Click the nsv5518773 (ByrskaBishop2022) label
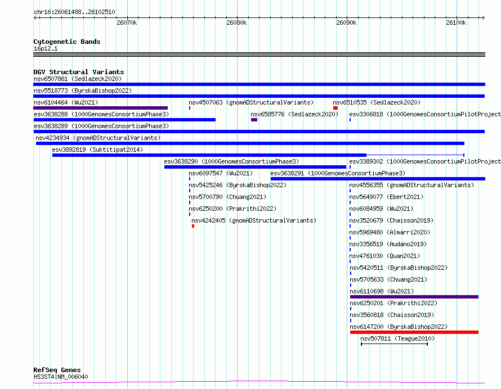 [83, 91]
